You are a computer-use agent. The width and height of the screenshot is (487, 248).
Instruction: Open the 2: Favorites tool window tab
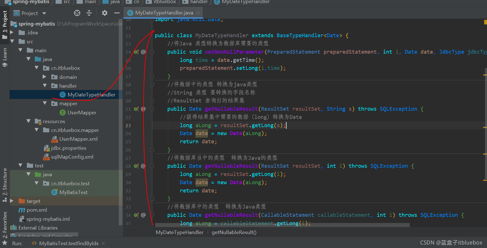(x=5, y=225)
